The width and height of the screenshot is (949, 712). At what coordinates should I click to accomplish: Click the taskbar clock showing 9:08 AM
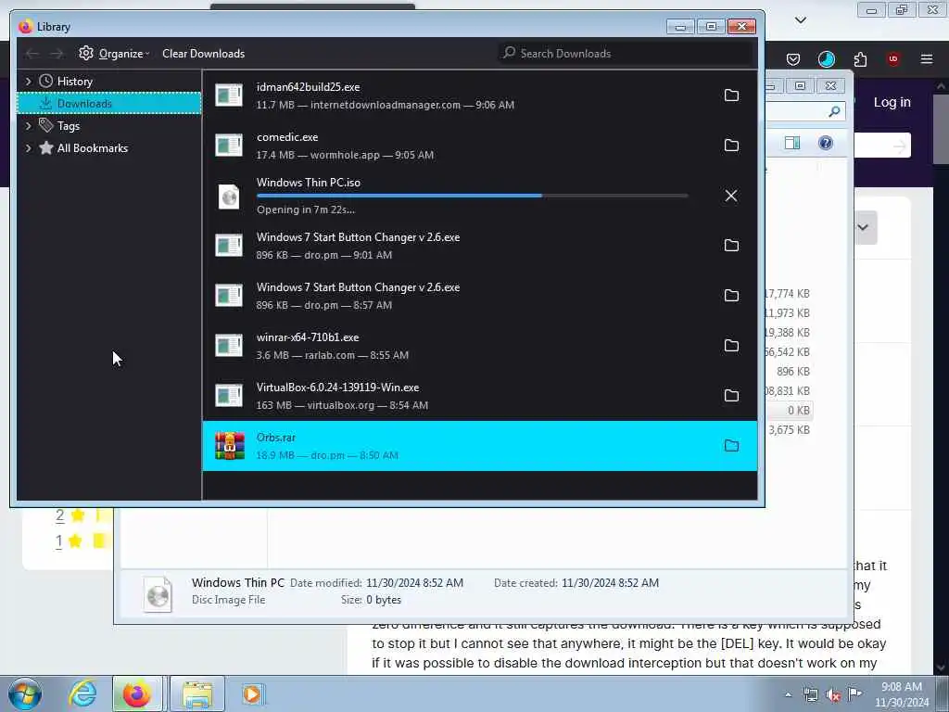pos(901,694)
